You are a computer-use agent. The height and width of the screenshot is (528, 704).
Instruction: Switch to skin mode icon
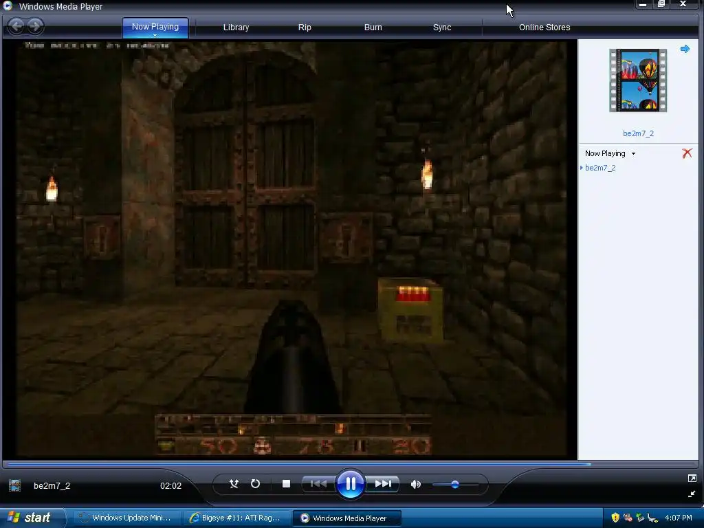(x=692, y=494)
